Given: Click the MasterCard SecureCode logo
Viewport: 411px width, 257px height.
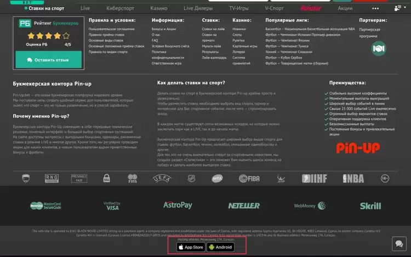Looking at the screenshot, I should (x=45, y=205).
